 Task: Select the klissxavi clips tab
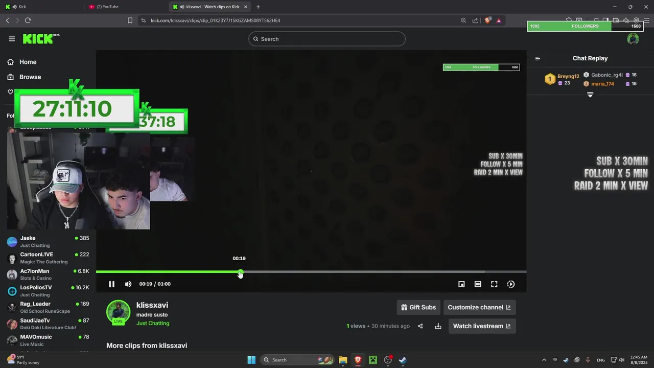pyautogui.click(x=209, y=7)
